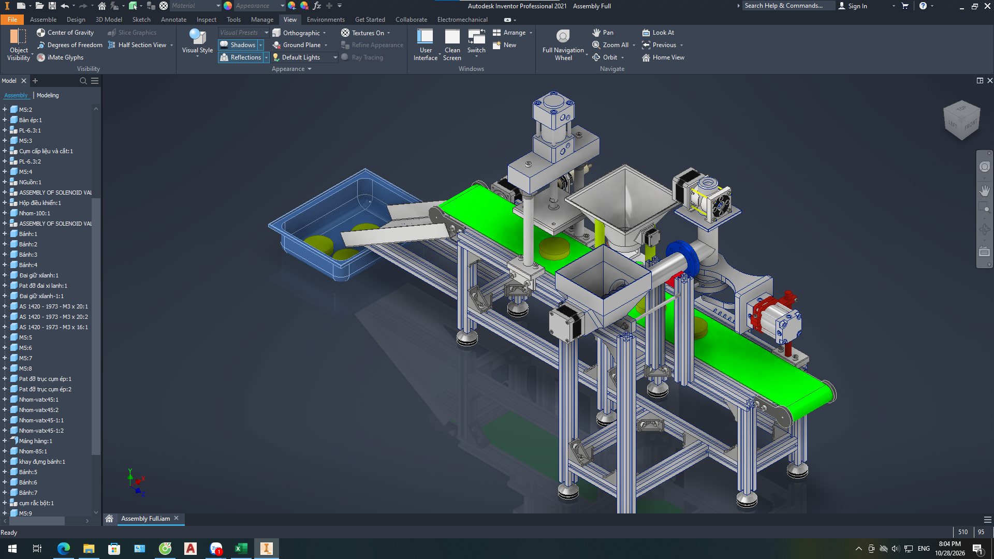The width and height of the screenshot is (994, 559).
Task: Open the Appearance color wheel override
Action: coord(227,6)
